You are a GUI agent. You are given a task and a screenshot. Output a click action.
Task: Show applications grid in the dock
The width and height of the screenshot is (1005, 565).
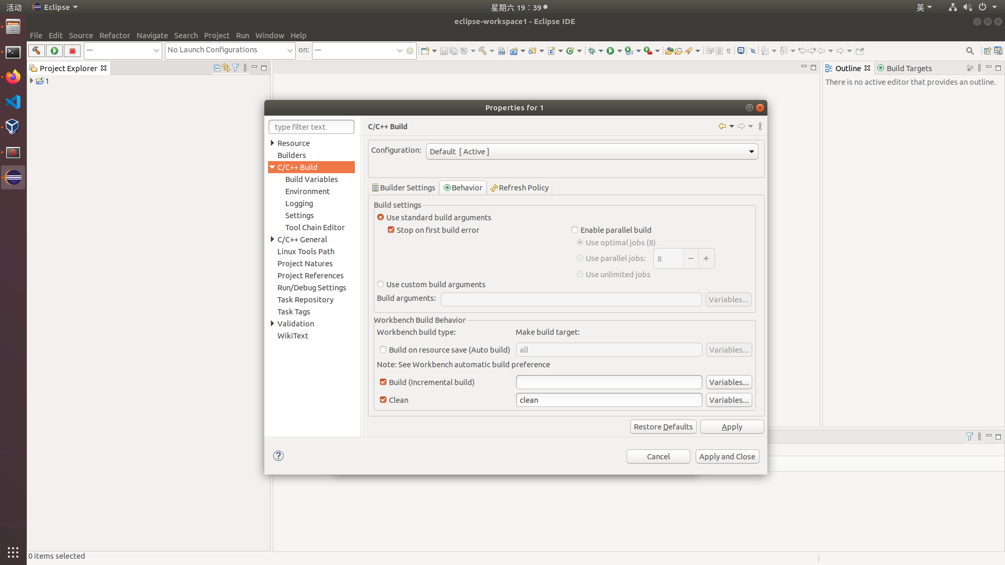click(13, 552)
